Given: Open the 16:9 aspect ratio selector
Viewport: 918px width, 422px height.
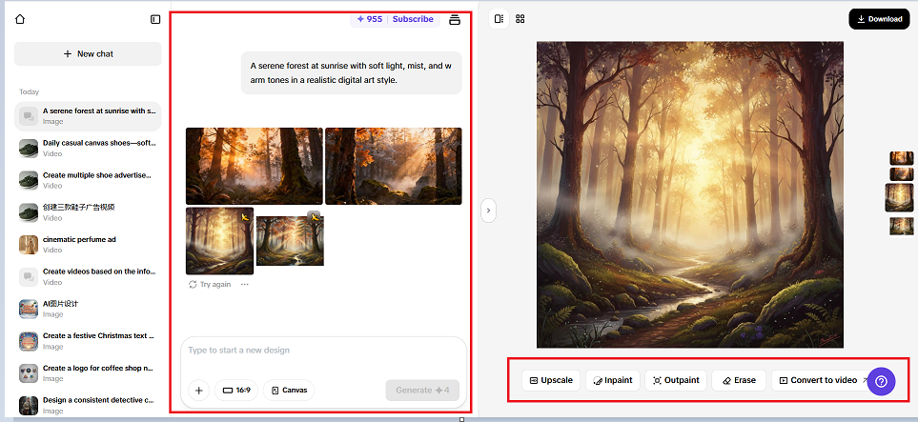Looking at the screenshot, I should (x=236, y=390).
